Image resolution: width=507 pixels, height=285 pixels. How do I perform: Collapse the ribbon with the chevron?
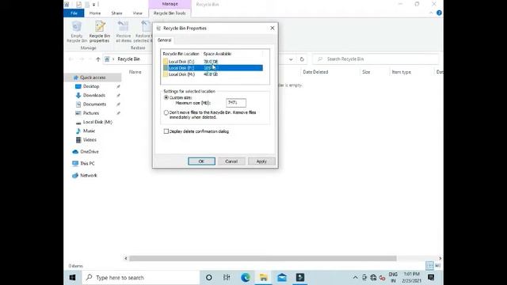(431, 13)
